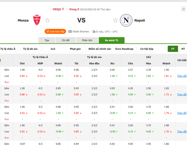The height and width of the screenshot is (147, 187).
Task: Click the Monza club crest
Action: [37, 20]
